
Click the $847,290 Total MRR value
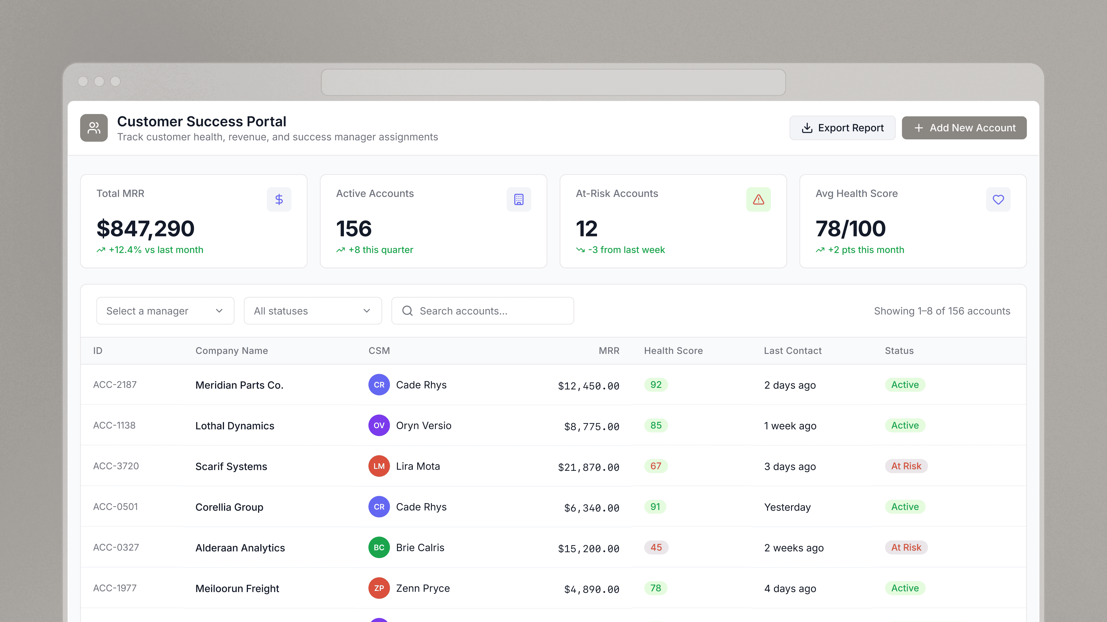click(x=145, y=228)
